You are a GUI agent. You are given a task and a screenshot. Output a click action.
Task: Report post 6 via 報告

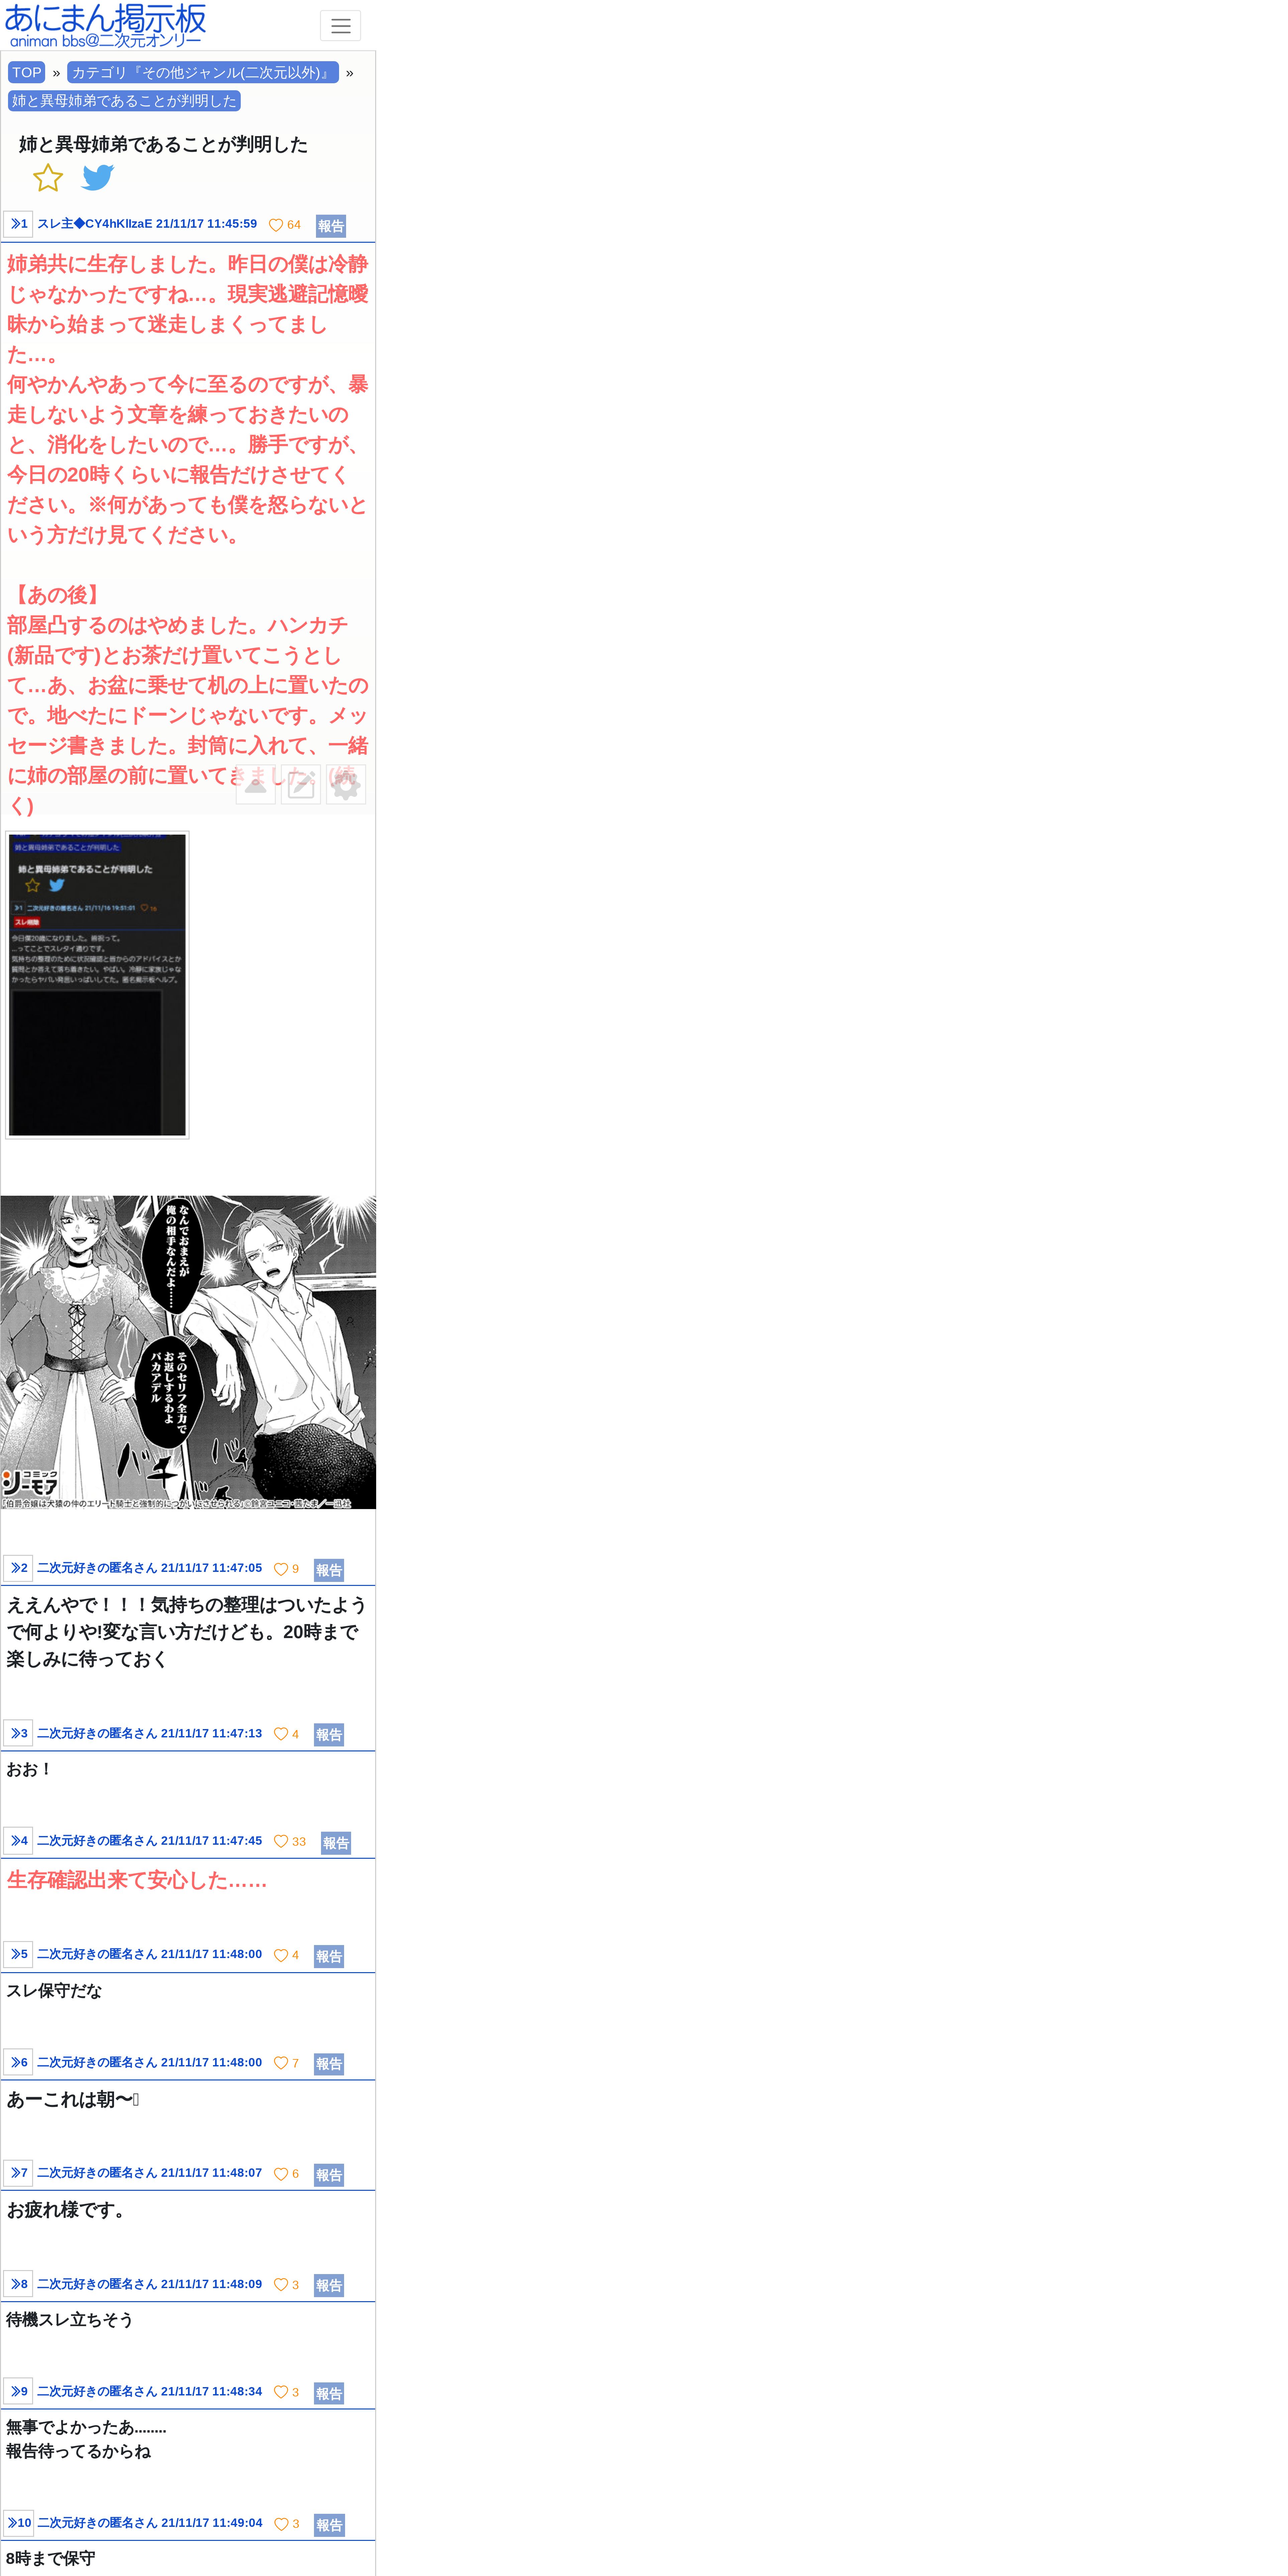(329, 2064)
